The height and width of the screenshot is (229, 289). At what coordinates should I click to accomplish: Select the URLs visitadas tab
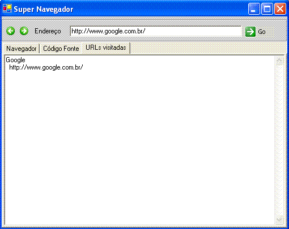[106, 48]
